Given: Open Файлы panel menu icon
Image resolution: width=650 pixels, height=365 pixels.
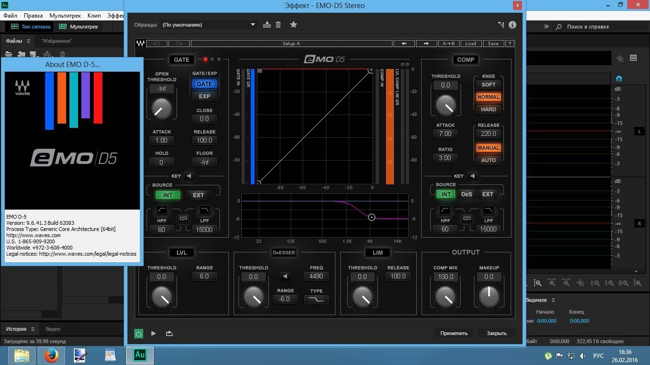Looking at the screenshot, I should click(29, 41).
